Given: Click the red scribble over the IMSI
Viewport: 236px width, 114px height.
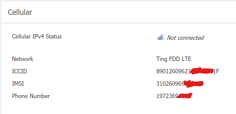Looking at the screenshot, I should (193, 83).
